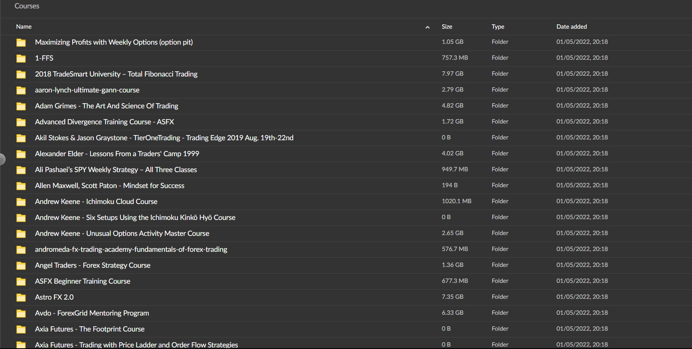Toggle name sort order arrow
The image size is (692, 349).
[x=427, y=27]
